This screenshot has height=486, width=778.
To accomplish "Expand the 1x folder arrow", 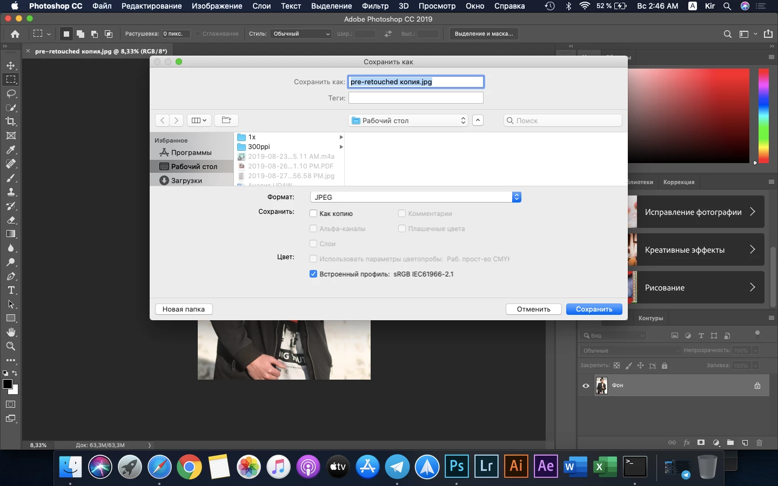I will pos(341,137).
